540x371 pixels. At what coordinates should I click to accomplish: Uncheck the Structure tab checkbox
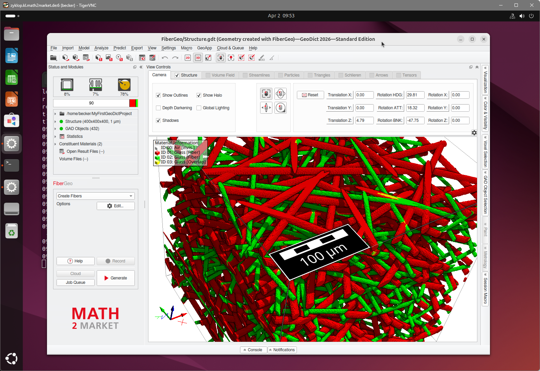pos(177,75)
